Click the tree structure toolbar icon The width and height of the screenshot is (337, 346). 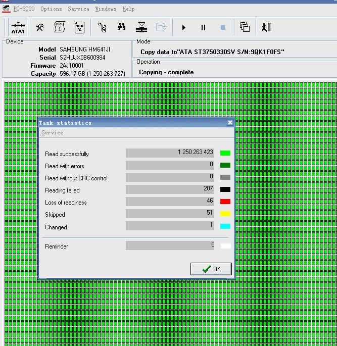click(102, 27)
